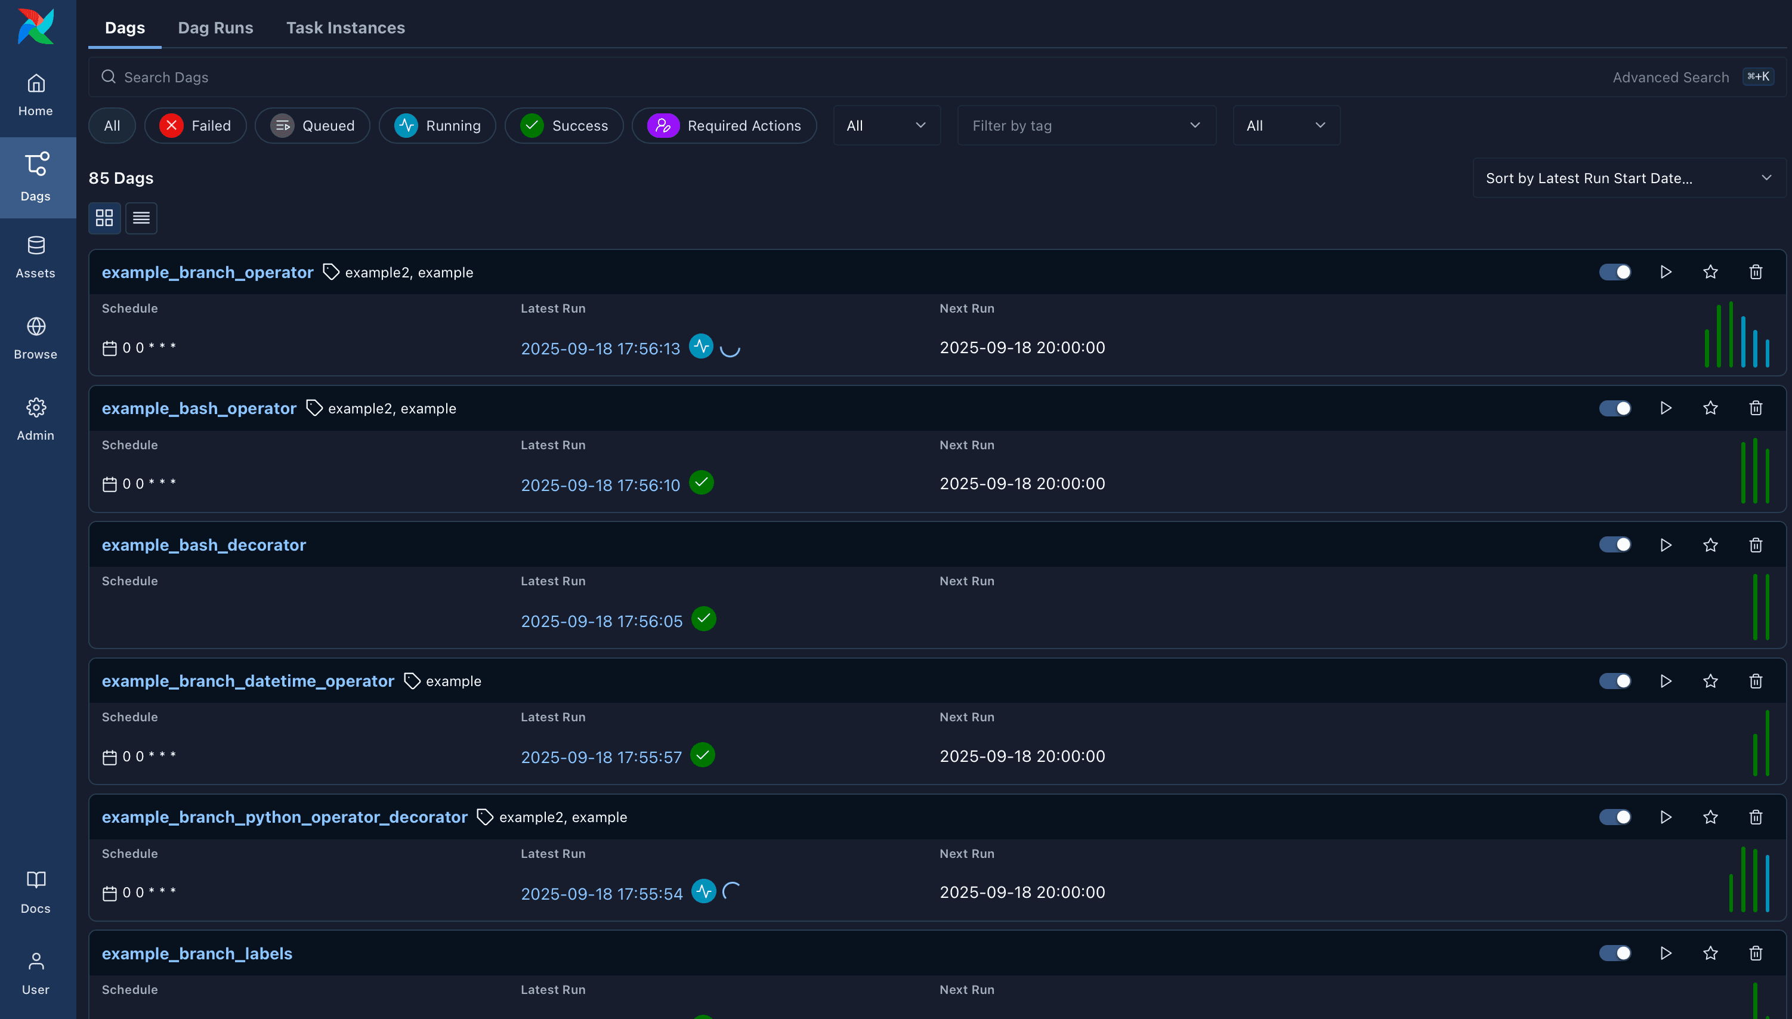Expand the Filter by tag dropdown
Screen dimensions: 1792x1019
tap(1086, 126)
